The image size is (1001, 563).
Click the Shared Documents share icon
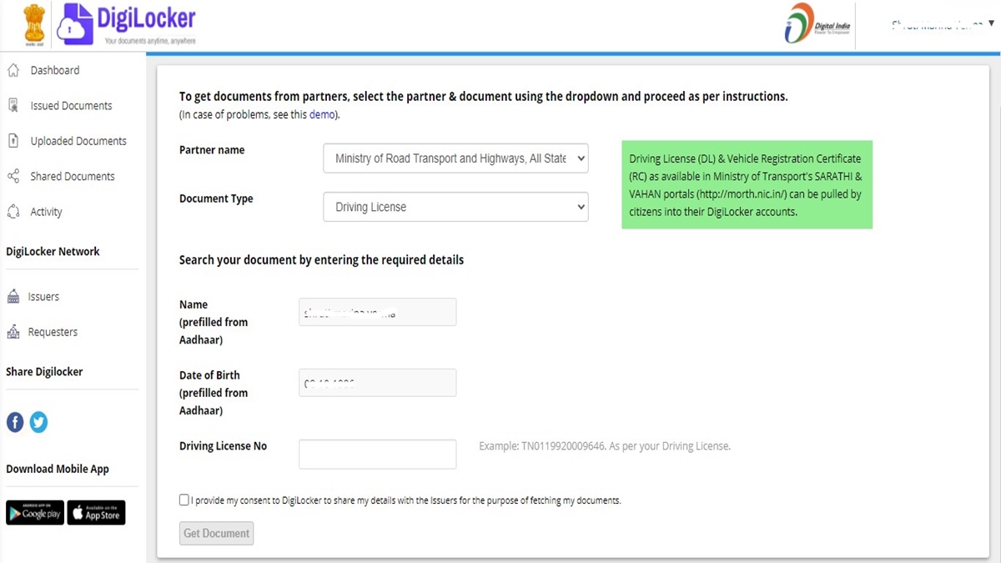(x=13, y=176)
